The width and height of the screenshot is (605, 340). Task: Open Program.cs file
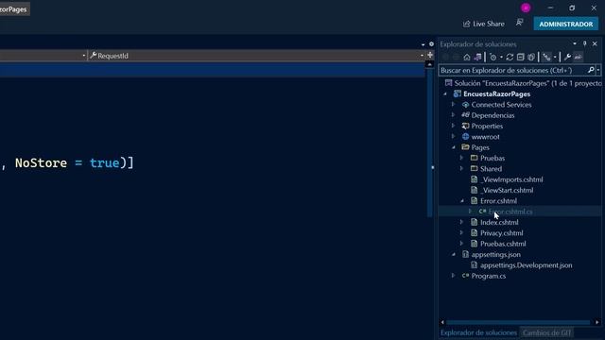click(489, 276)
